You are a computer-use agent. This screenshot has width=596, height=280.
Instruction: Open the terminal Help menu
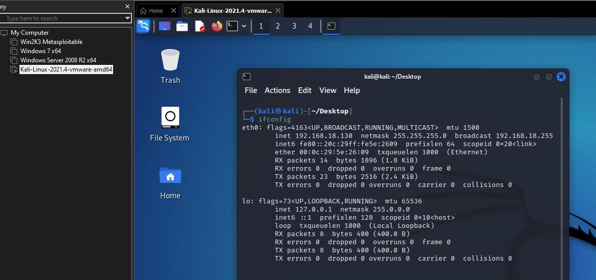click(352, 90)
